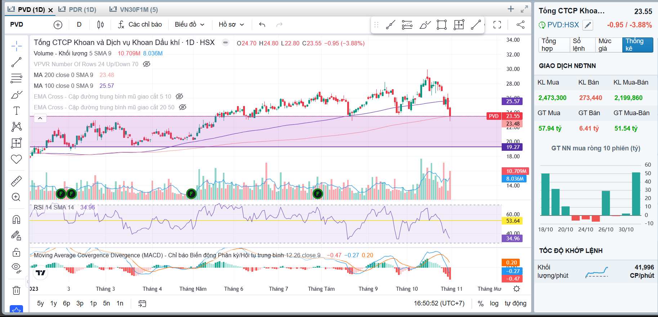The width and height of the screenshot is (658, 317).
Task: Click the F event marker above Tháng Năm
Action: click(x=191, y=194)
